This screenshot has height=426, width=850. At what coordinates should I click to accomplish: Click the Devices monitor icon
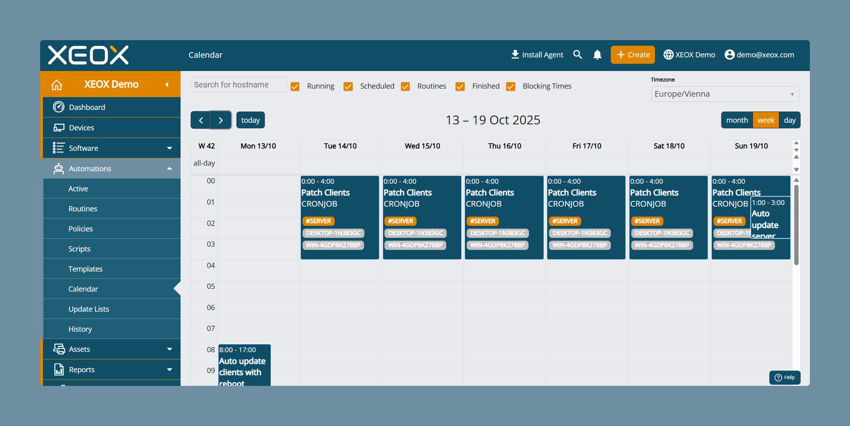[x=59, y=128]
